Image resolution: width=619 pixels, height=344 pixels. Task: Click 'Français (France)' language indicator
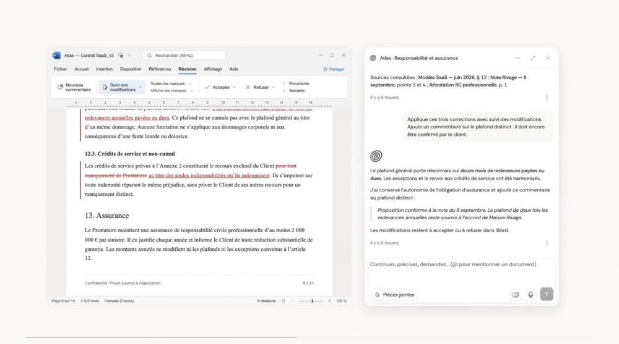[x=119, y=301]
